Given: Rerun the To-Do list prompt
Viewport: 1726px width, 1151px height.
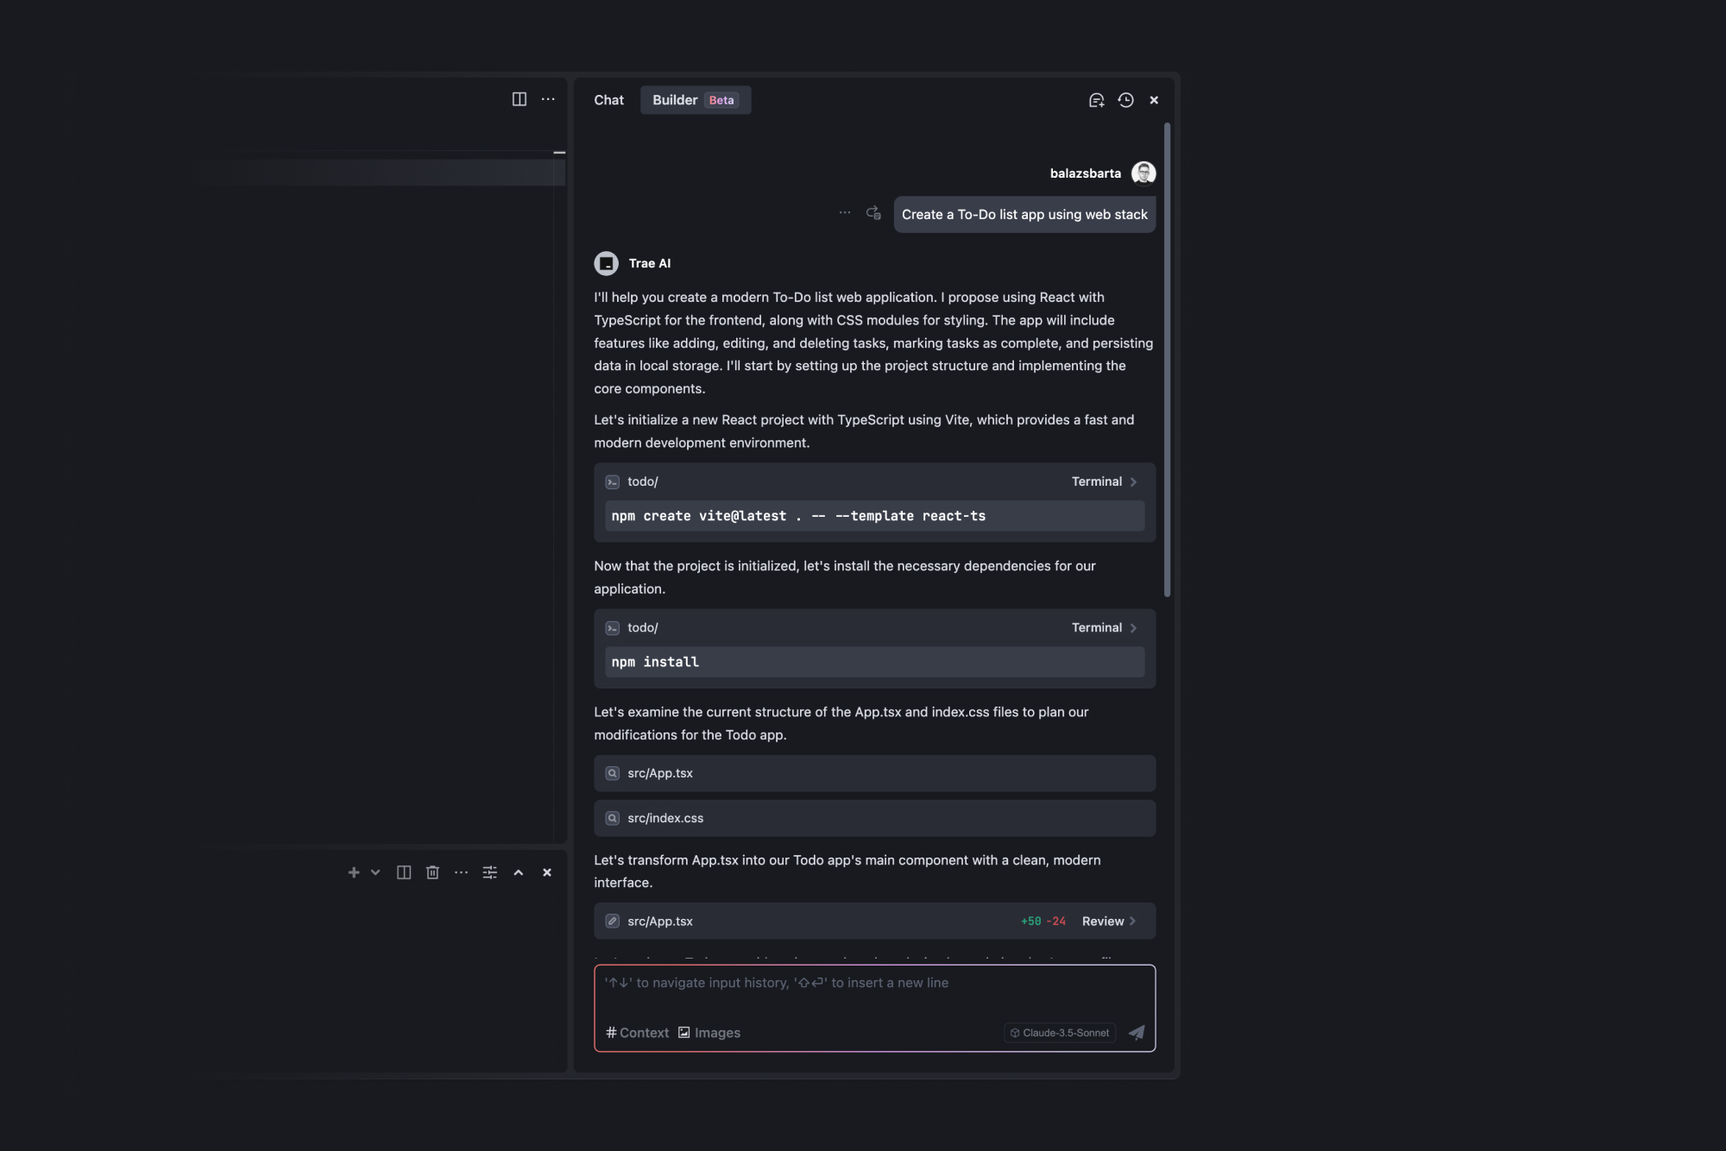Looking at the screenshot, I should (x=872, y=213).
